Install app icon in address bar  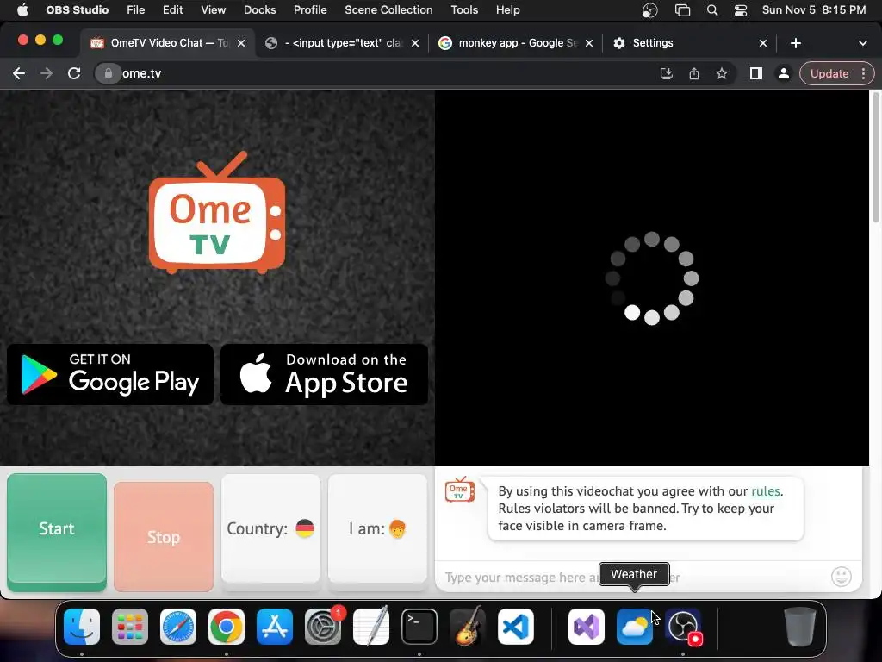[x=666, y=73]
